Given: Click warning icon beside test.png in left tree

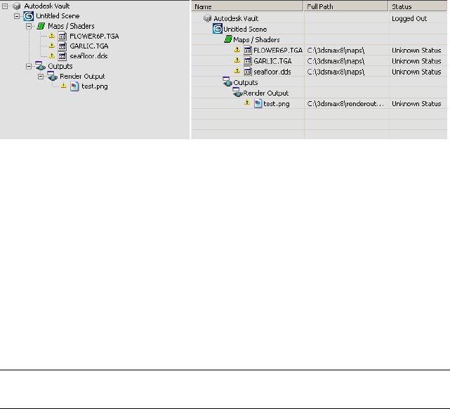Looking at the screenshot, I should pos(64,86).
